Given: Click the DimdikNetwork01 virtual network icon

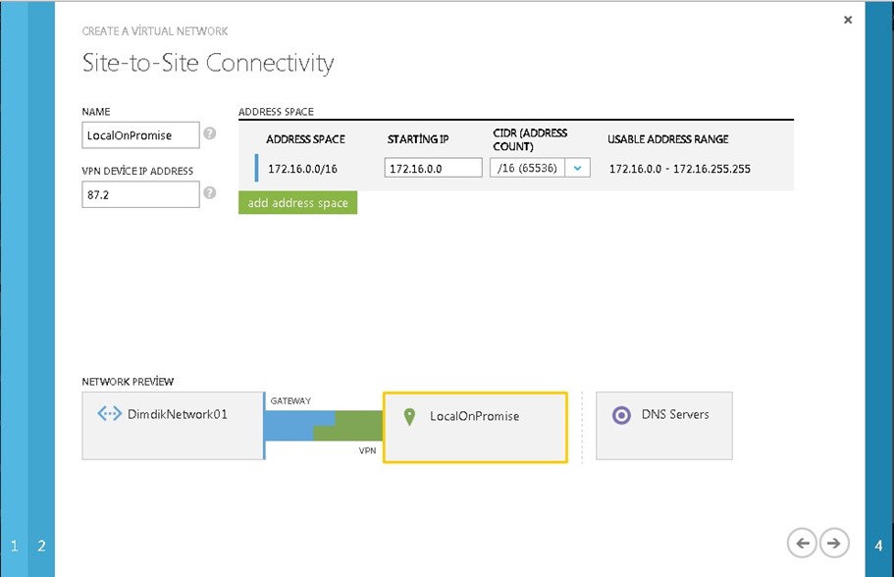Looking at the screenshot, I should pyautogui.click(x=110, y=414).
